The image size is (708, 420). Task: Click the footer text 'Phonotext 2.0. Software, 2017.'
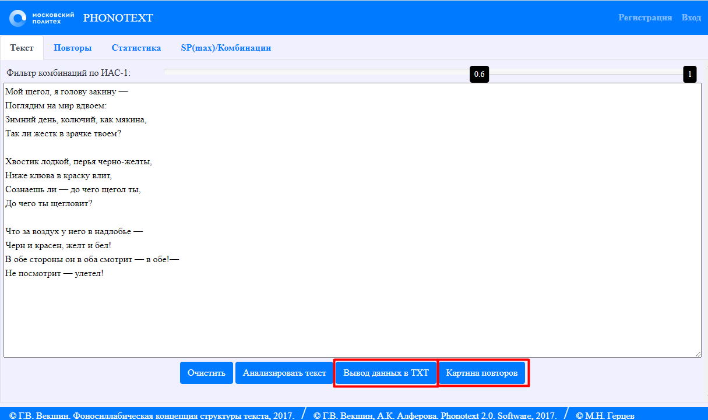[498, 415]
